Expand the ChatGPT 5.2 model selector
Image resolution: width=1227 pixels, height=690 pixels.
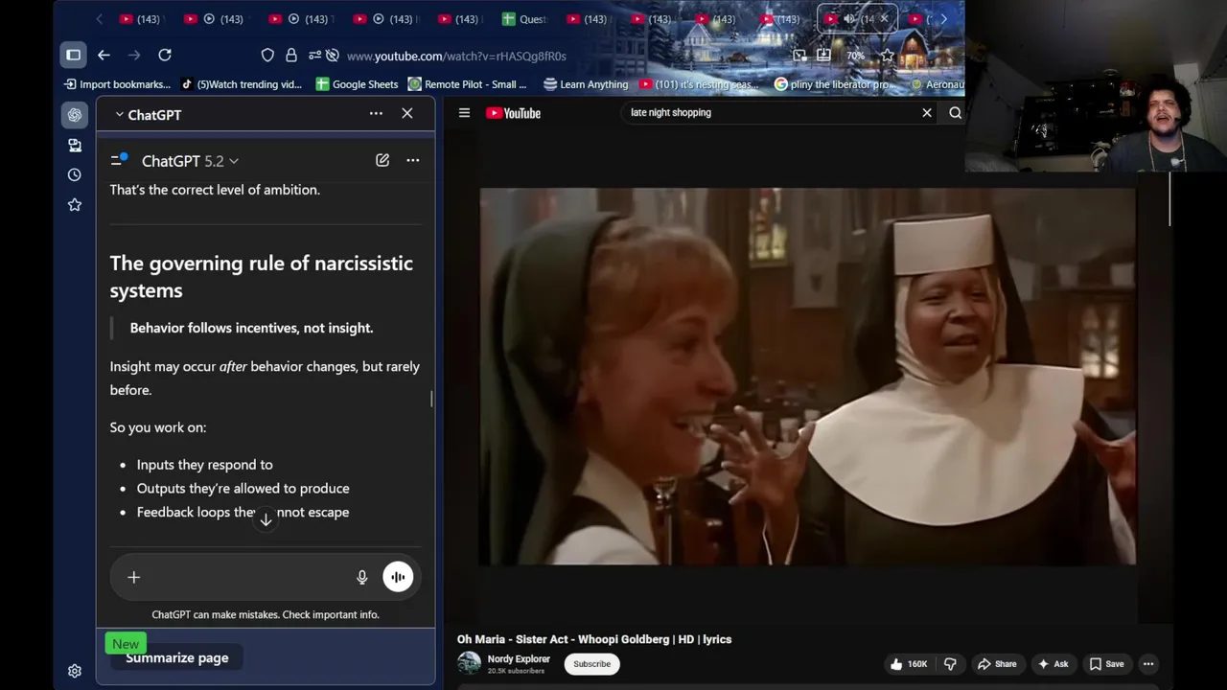[190, 161]
